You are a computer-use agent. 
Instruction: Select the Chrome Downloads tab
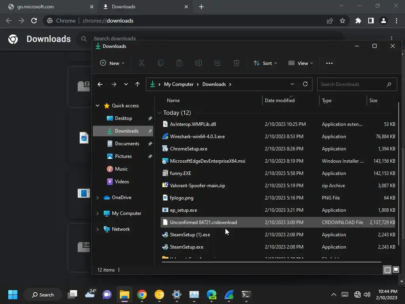(x=146, y=7)
